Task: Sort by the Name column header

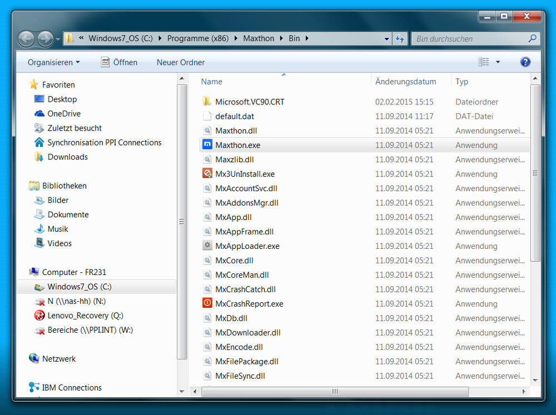Action: [x=212, y=82]
